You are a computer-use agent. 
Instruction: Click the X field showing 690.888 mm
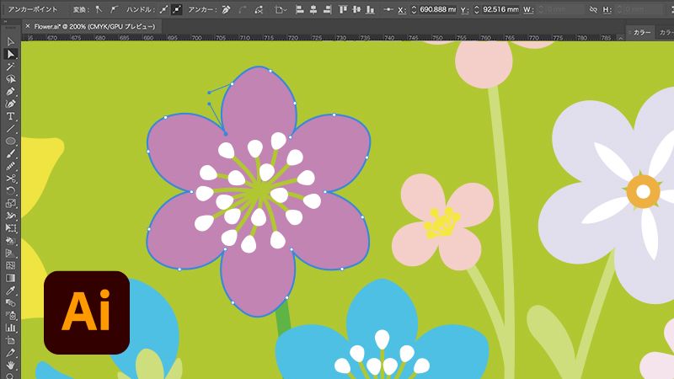click(x=437, y=9)
